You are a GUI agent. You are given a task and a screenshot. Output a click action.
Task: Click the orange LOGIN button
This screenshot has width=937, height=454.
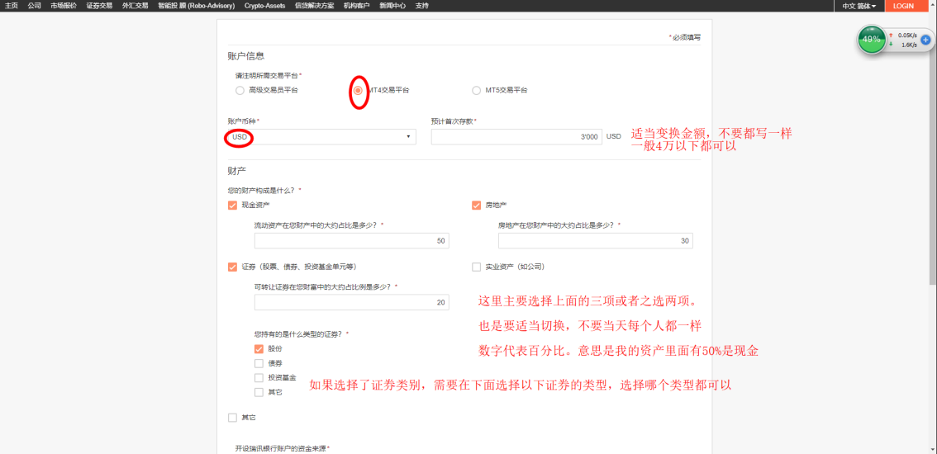[x=903, y=6]
